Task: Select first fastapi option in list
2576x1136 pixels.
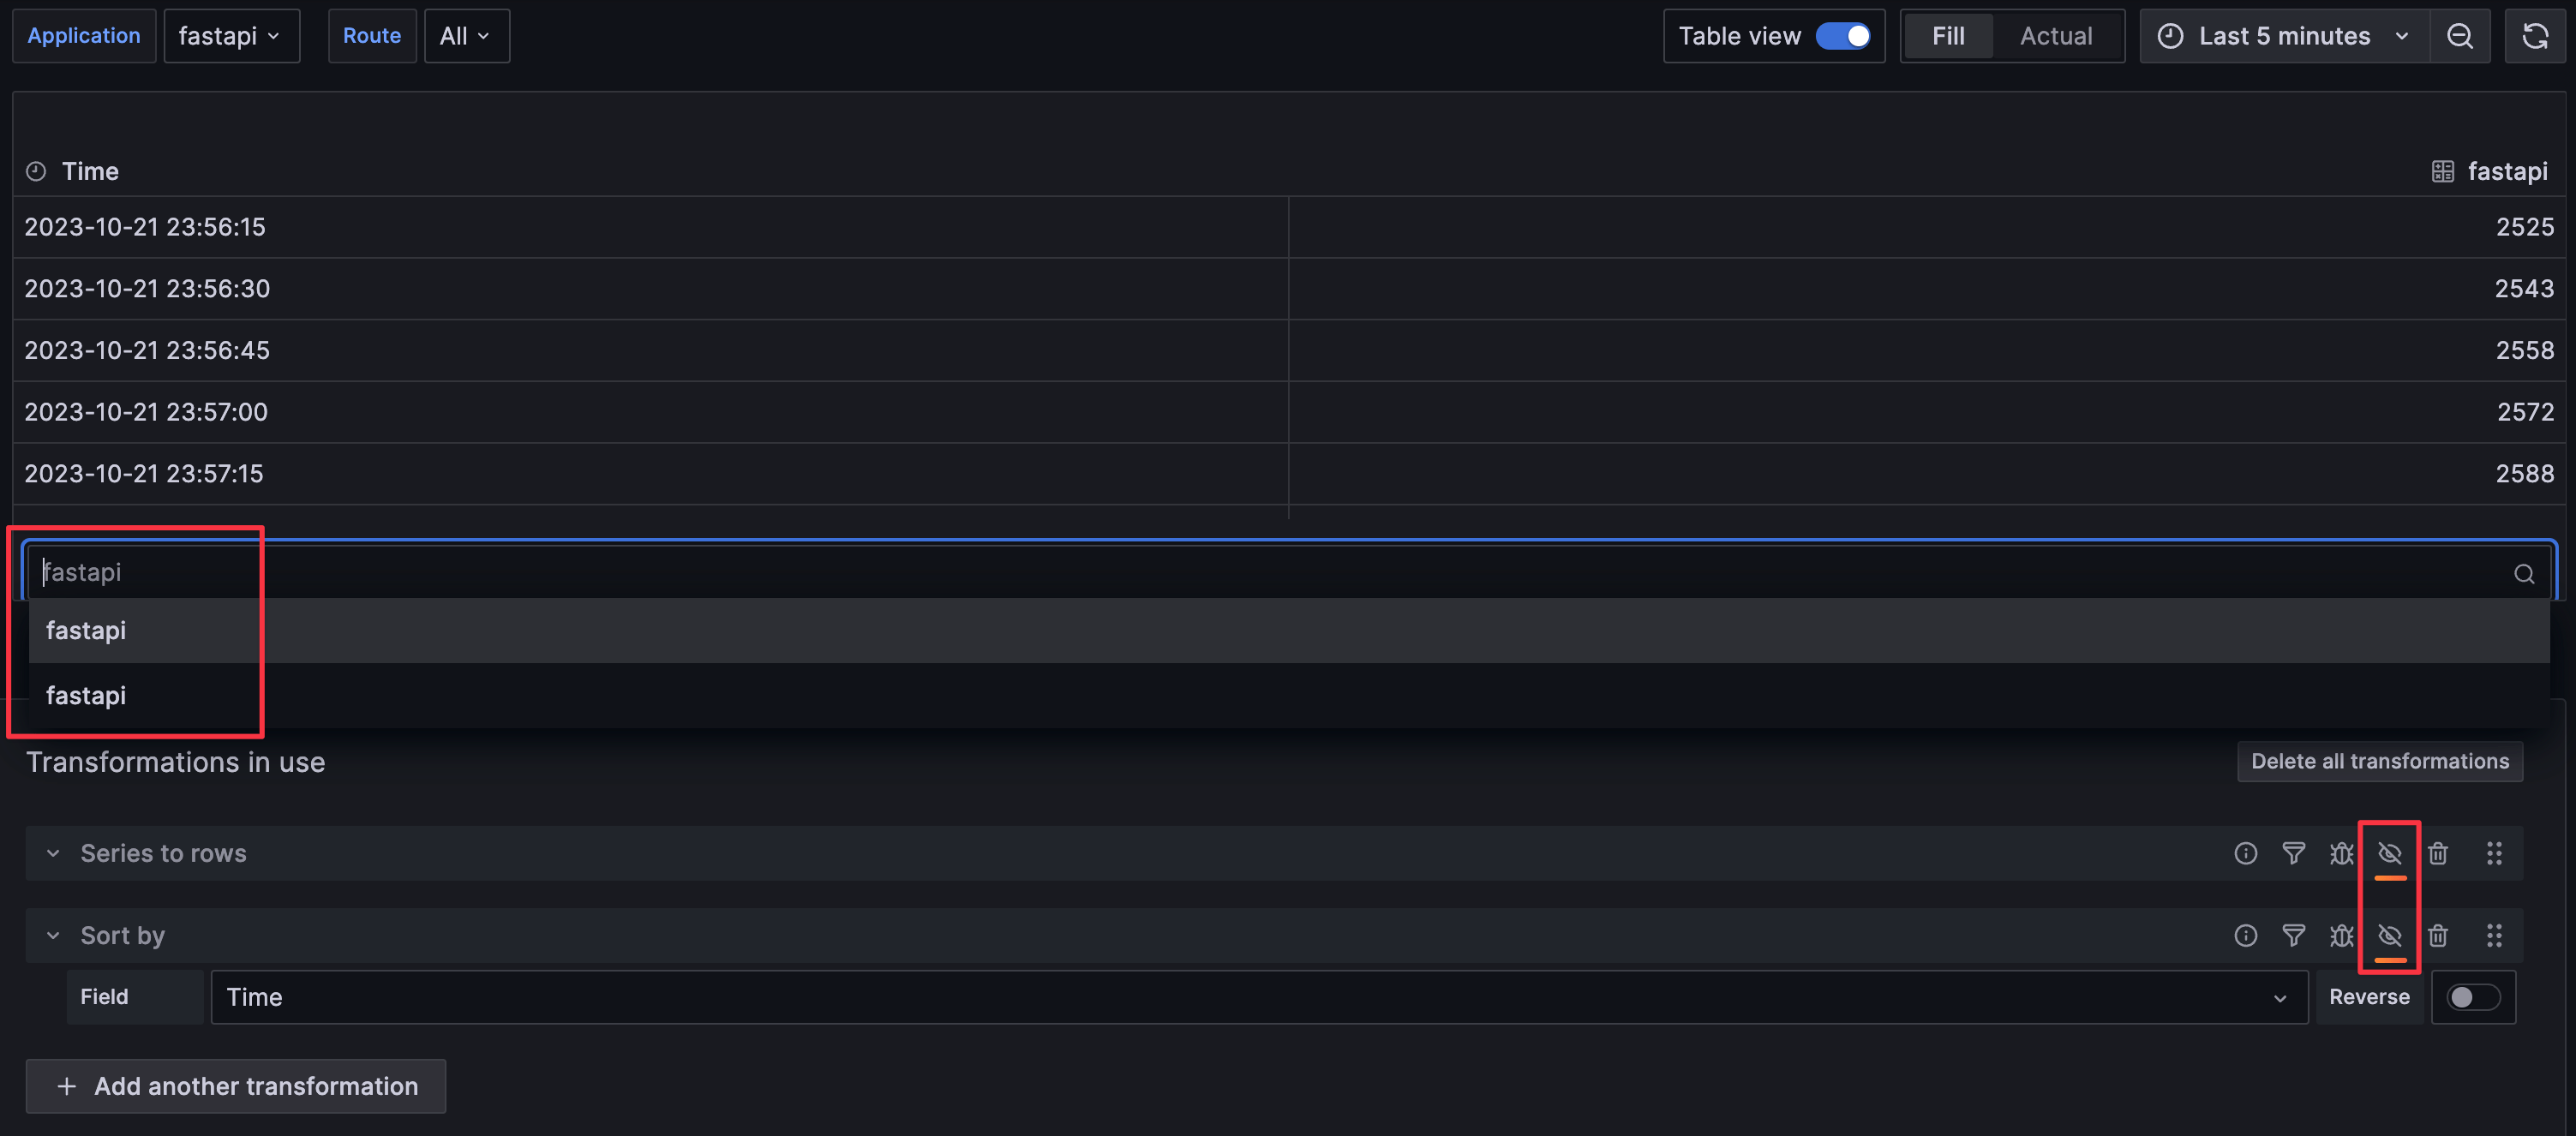Action: tap(87, 631)
